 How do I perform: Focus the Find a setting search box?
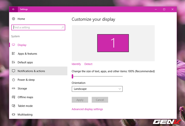[38, 27]
